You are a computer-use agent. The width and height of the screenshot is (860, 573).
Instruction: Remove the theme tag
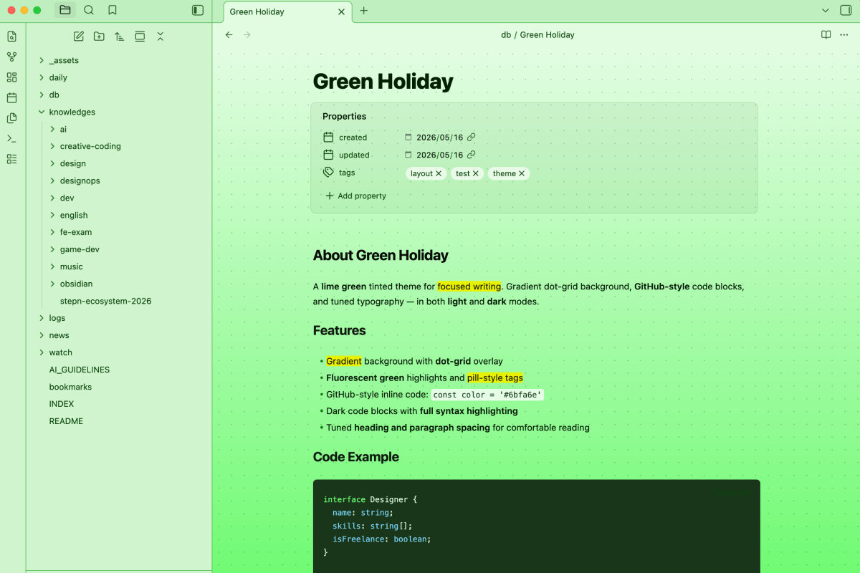tap(522, 173)
